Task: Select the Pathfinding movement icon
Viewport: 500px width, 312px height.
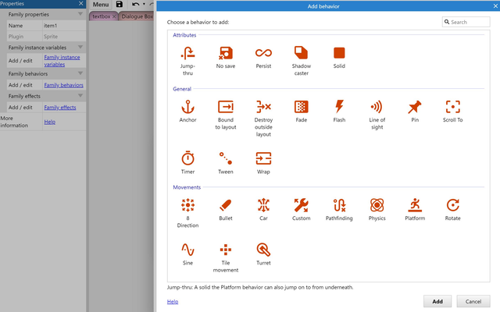Action: pyautogui.click(x=339, y=205)
